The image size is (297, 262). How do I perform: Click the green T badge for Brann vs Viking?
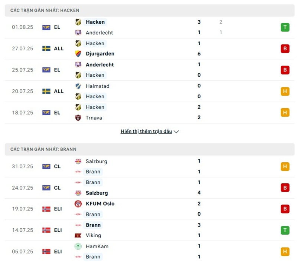tap(285, 230)
